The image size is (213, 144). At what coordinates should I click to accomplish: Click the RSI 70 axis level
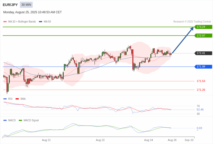[x=198, y=106]
